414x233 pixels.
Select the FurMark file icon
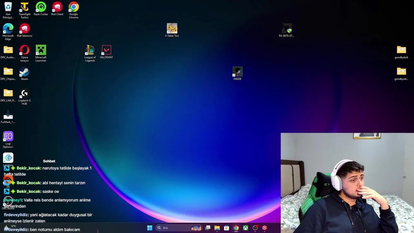(x=8, y=117)
